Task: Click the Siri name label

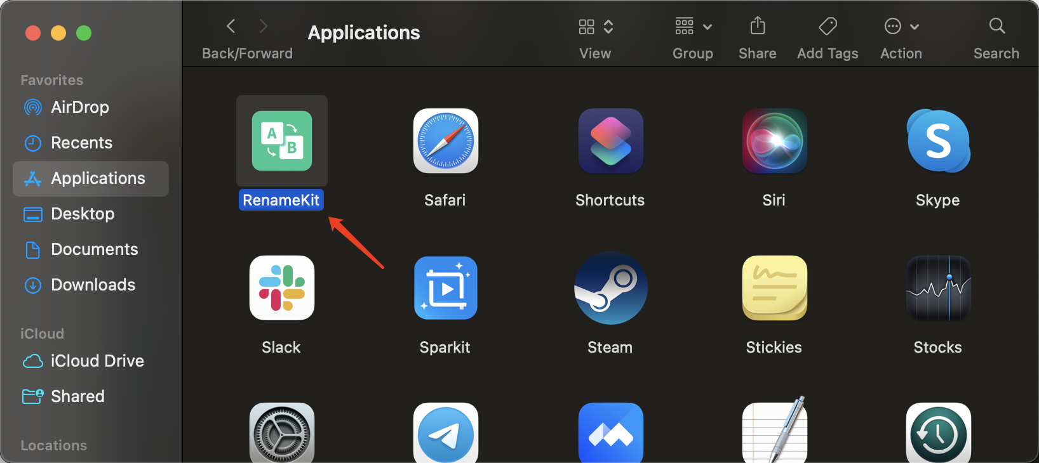Action: click(x=774, y=200)
